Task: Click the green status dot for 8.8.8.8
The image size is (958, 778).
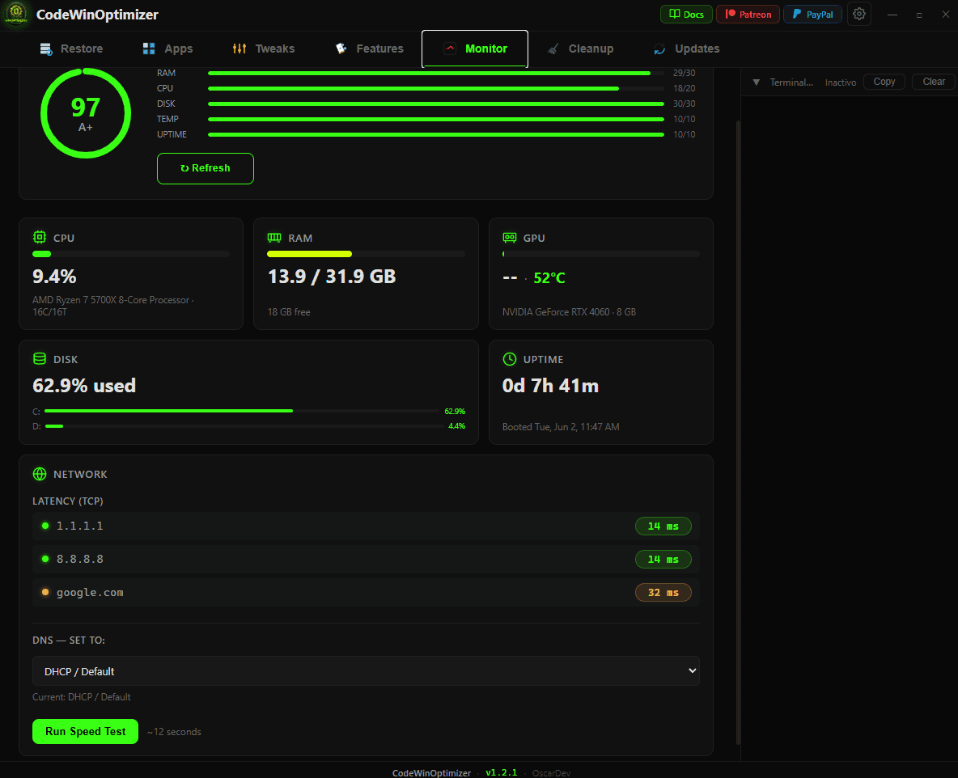Action: (x=45, y=559)
